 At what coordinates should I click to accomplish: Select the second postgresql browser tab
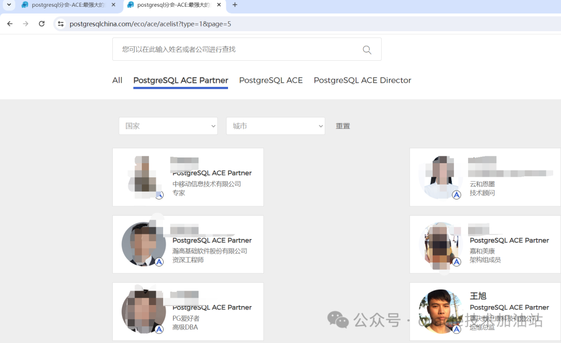click(174, 5)
